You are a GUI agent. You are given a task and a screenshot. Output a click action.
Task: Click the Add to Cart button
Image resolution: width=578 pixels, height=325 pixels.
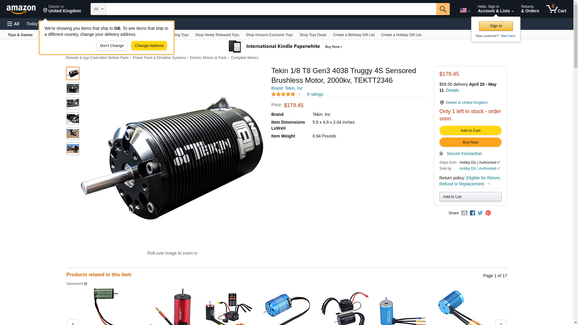[x=470, y=131]
